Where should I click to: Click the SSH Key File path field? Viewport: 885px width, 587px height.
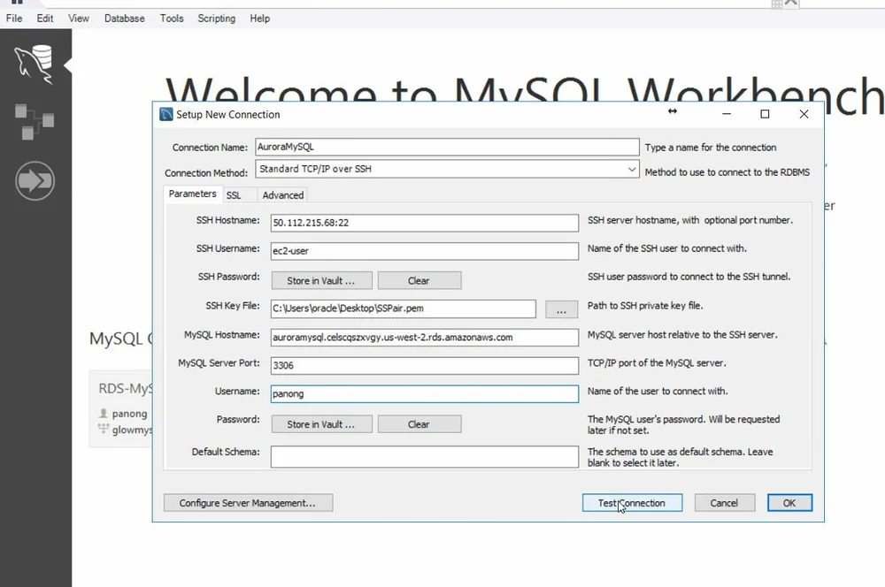(x=403, y=309)
